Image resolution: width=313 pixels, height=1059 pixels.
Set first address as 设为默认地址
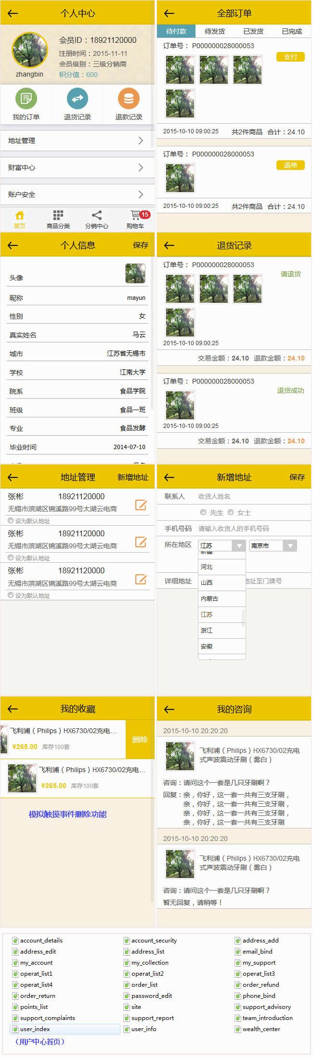pyautogui.click(x=11, y=520)
